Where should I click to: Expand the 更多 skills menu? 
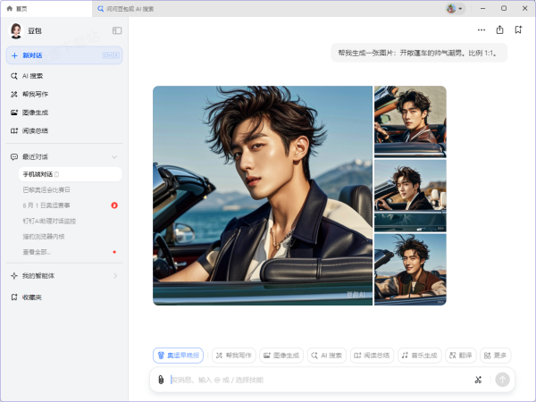click(496, 356)
